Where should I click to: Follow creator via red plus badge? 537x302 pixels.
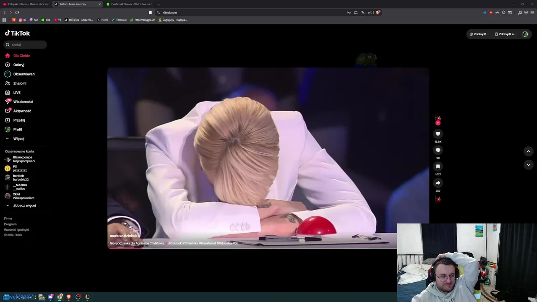[x=438, y=123]
